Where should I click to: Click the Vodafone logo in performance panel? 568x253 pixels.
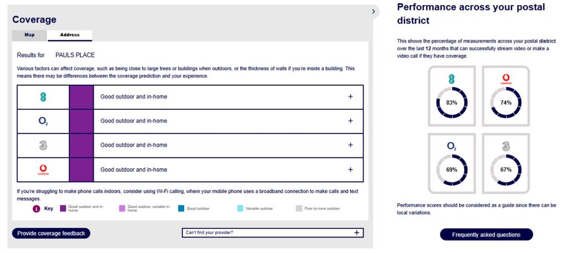tap(506, 79)
